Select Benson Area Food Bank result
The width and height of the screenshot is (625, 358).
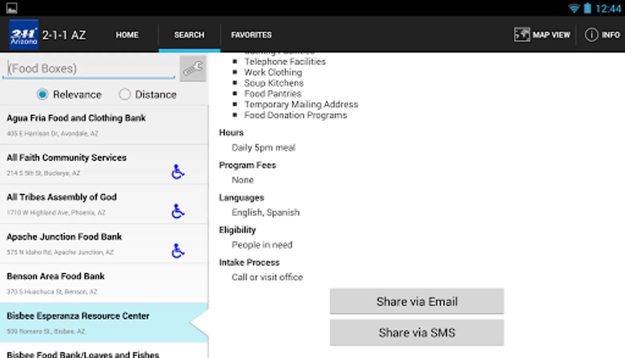click(104, 283)
